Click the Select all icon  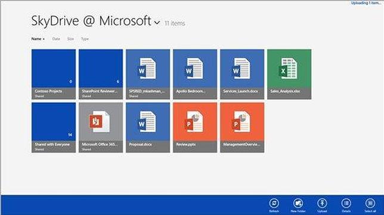pyautogui.click(x=370, y=203)
